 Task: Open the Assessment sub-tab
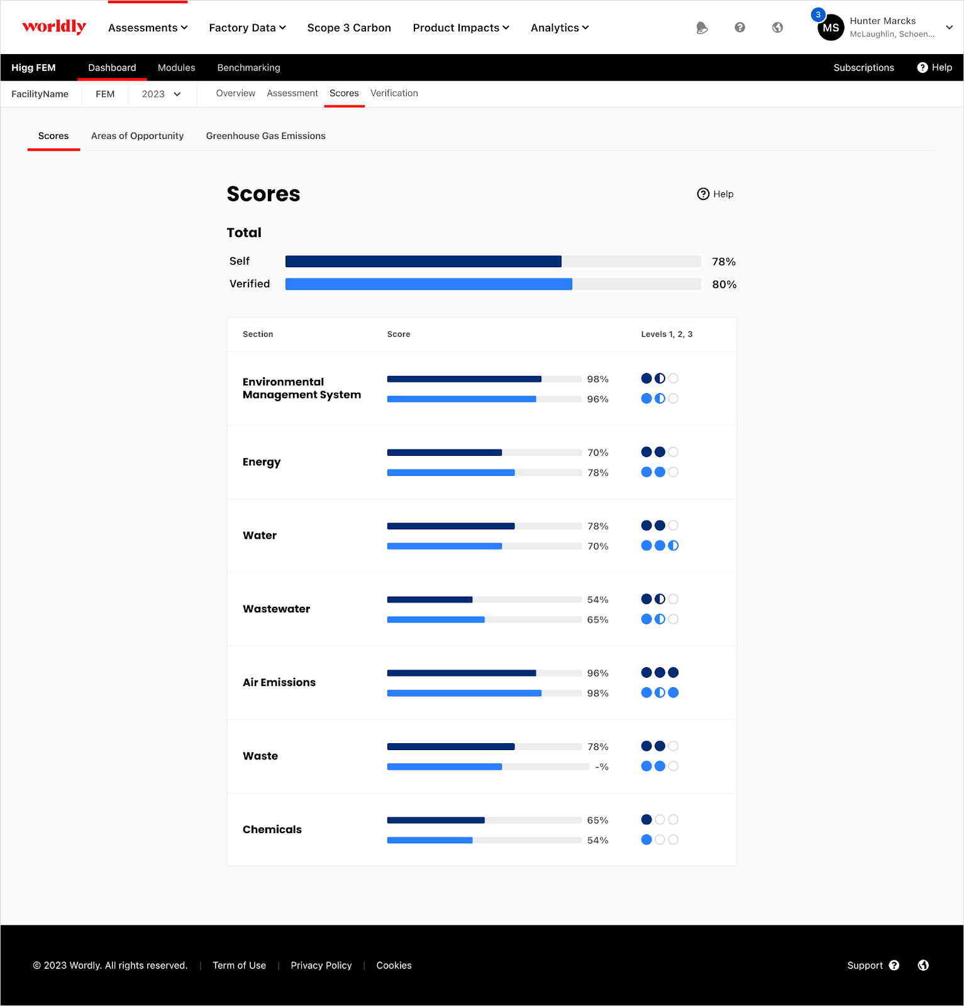click(x=292, y=93)
